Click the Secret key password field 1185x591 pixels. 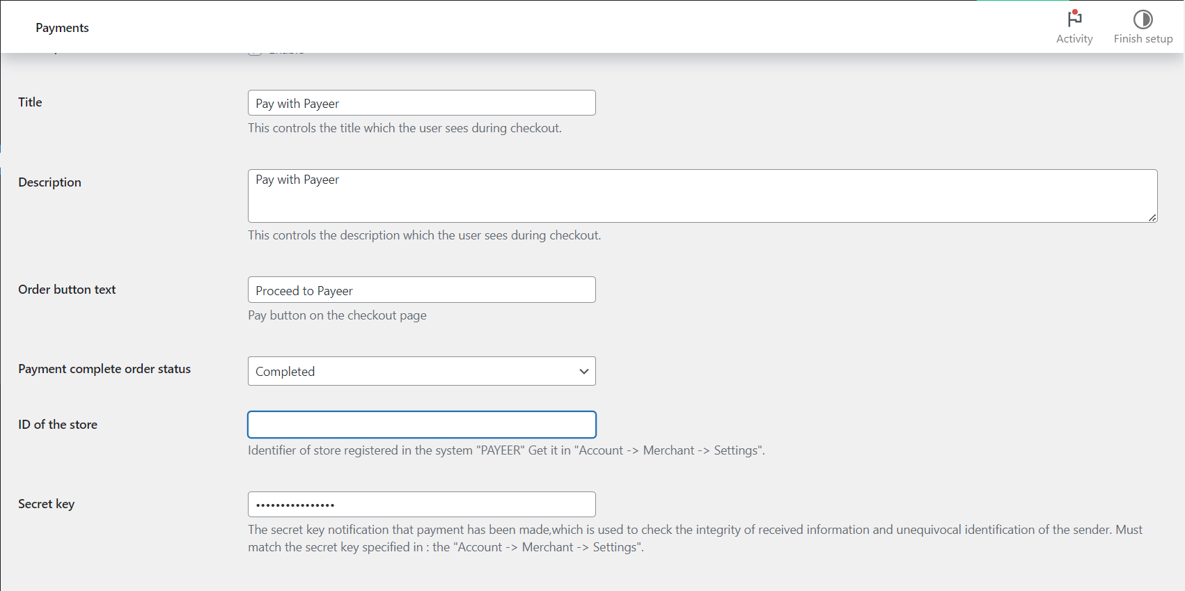[422, 504]
